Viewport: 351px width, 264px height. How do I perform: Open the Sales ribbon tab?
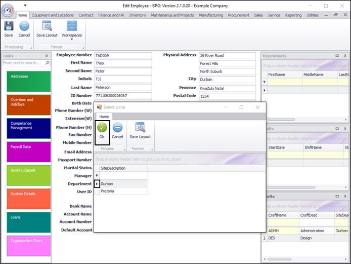[x=258, y=15]
